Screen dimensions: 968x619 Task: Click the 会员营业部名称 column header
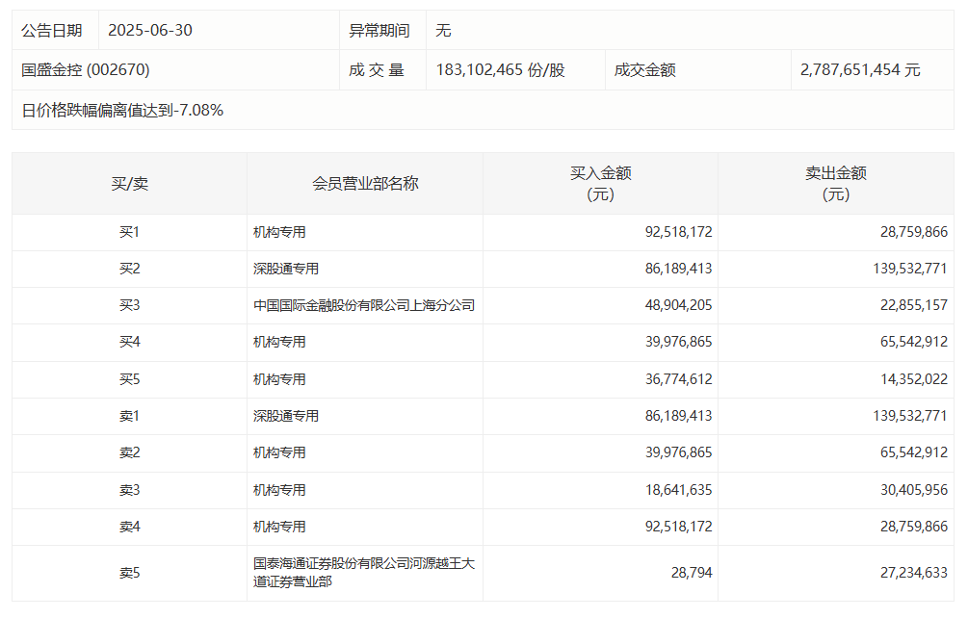(x=365, y=183)
